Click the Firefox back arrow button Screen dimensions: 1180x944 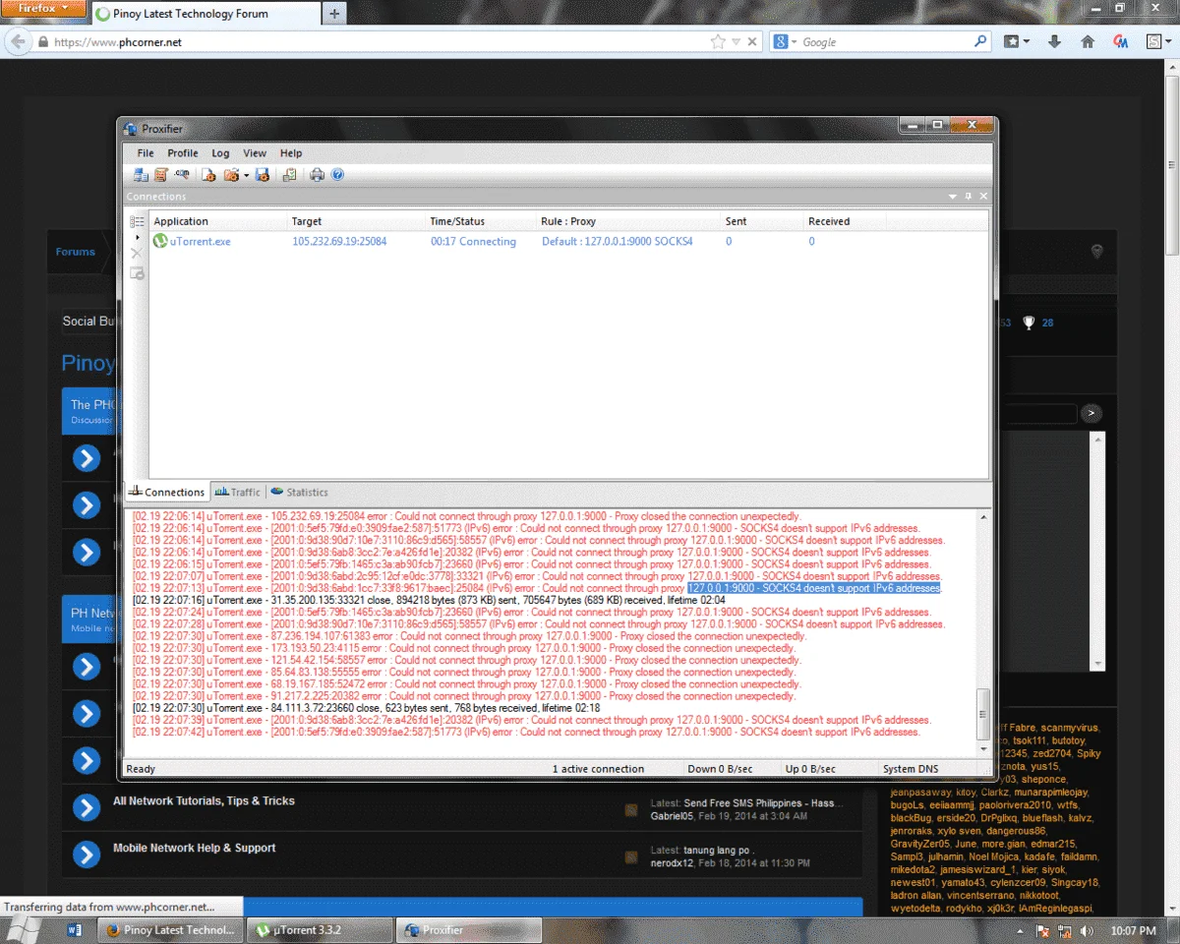coord(18,42)
